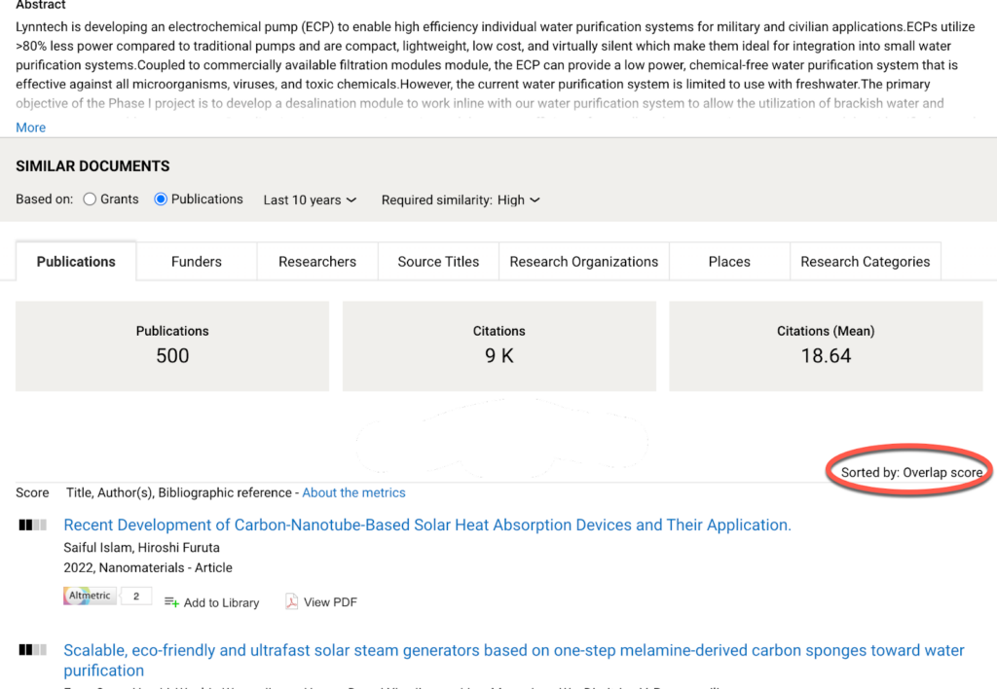Viewport: 997px width, 689px height.
Task: Switch to the Researchers tab
Action: pyautogui.click(x=317, y=262)
